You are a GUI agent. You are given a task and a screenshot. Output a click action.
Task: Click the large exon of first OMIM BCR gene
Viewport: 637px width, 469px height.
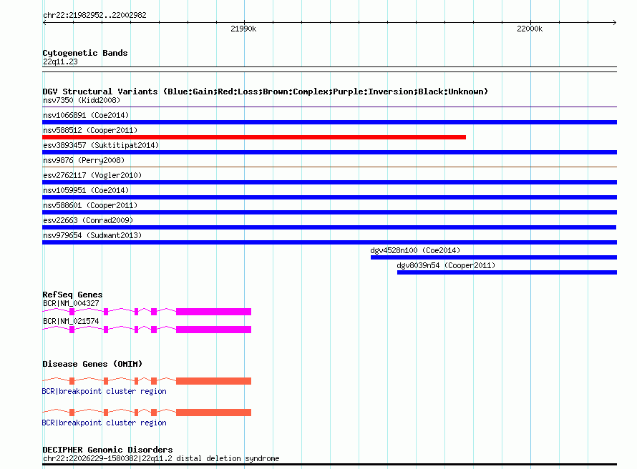click(x=214, y=381)
